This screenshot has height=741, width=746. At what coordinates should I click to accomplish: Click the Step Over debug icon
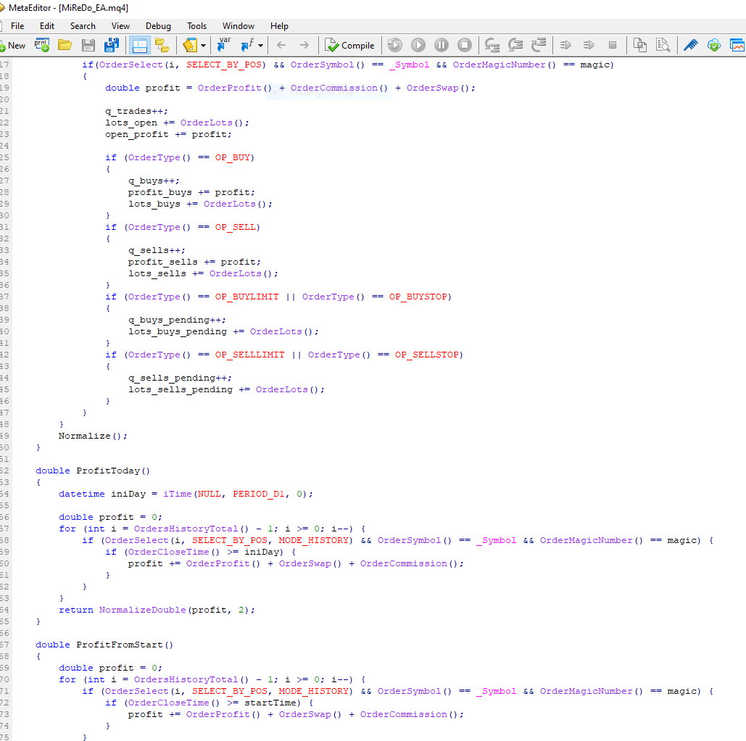(515, 45)
